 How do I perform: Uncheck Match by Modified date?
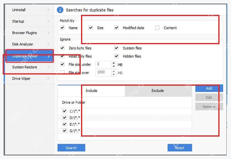click(x=116, y=28)
